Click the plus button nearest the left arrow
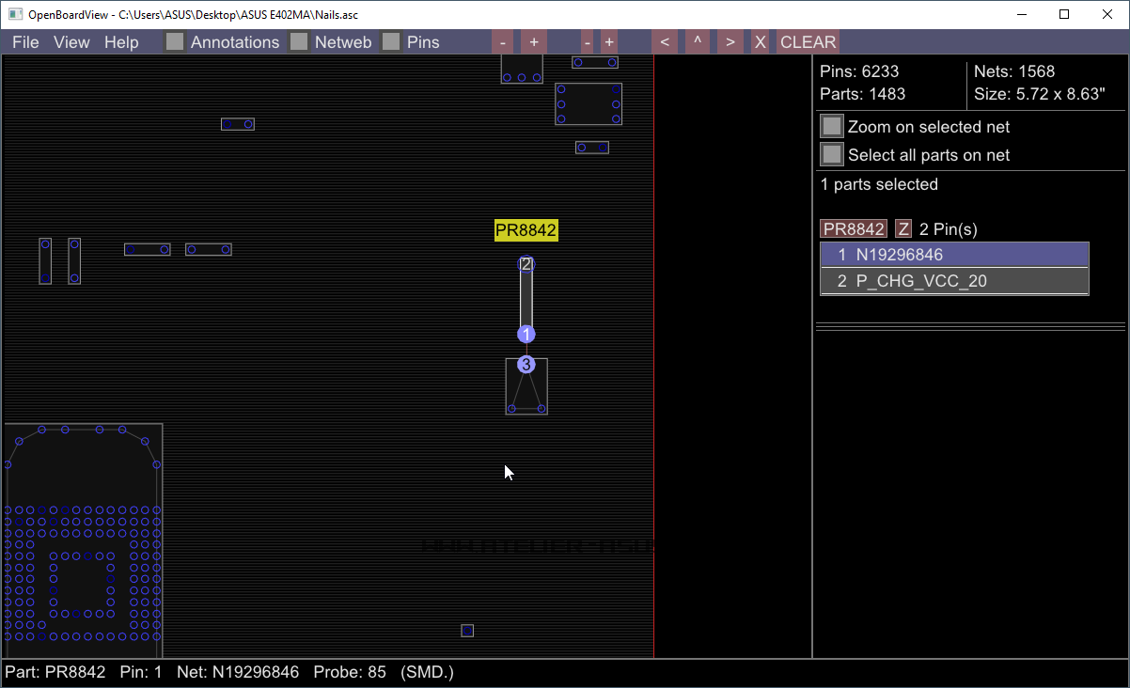The width and height of the screenshot is (1130, 688). (x=609, y=42)
